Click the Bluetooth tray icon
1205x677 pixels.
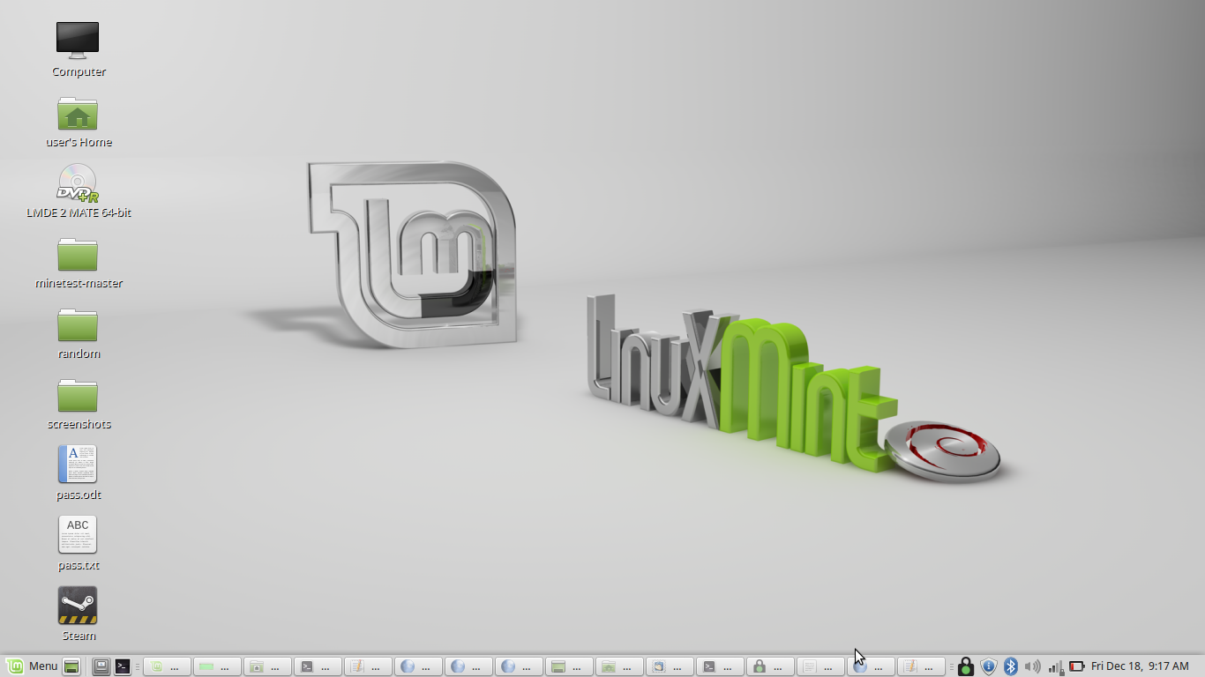pyautogui.click(x=1011, y=666)
